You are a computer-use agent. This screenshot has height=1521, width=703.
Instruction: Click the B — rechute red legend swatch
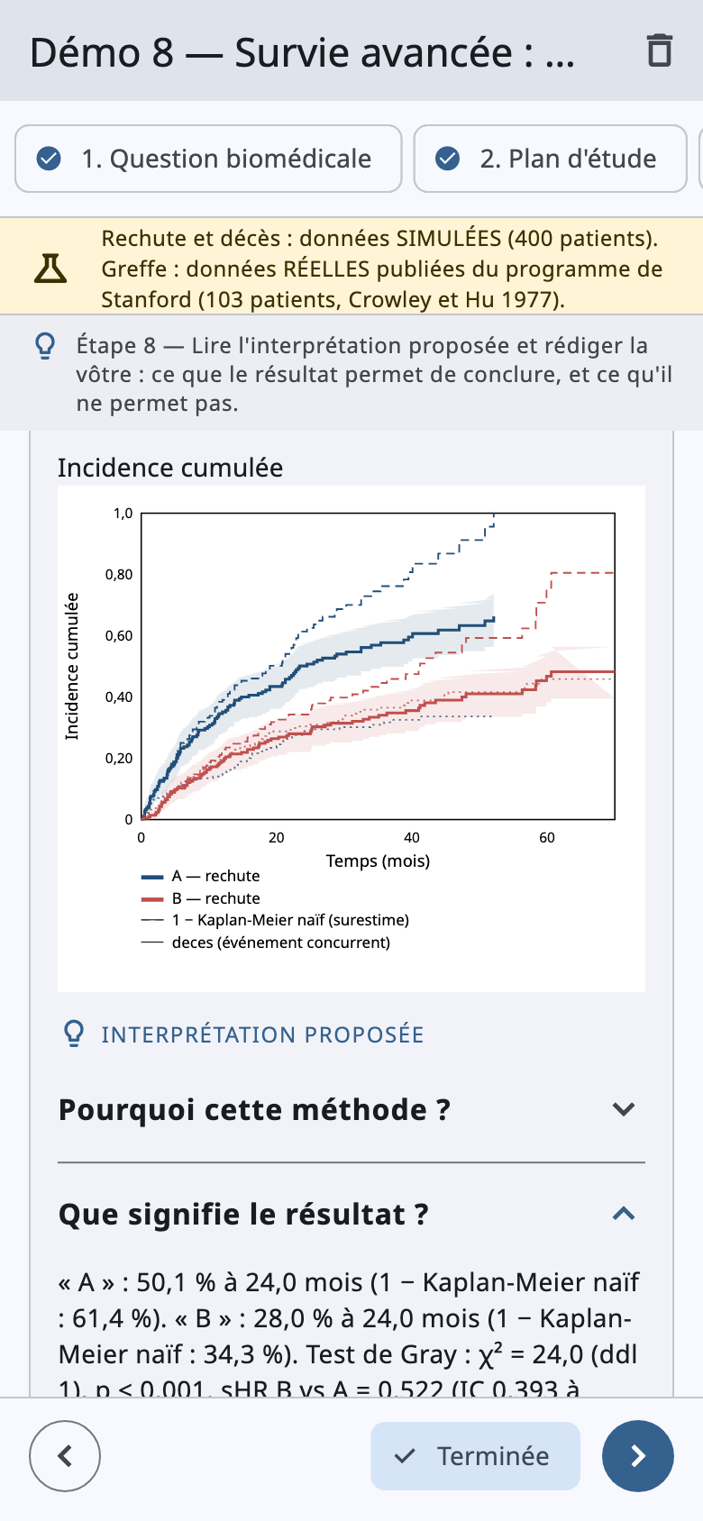coord(152,899)
